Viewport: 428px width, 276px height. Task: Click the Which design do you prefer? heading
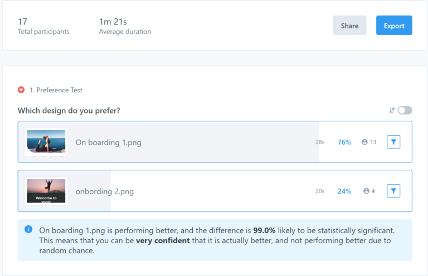[x=69, y=110]
